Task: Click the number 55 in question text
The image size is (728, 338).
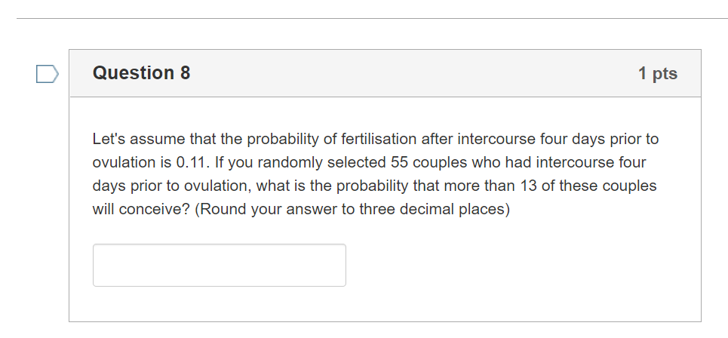Action: coord(399,162)
